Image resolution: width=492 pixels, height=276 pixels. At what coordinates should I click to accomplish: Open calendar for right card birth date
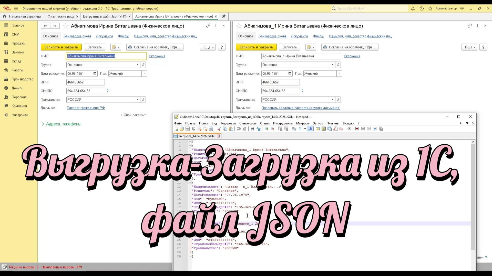coord(290,73)
